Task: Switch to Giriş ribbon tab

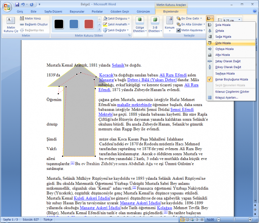Action: pyautogui.click(x=20, y=12)
